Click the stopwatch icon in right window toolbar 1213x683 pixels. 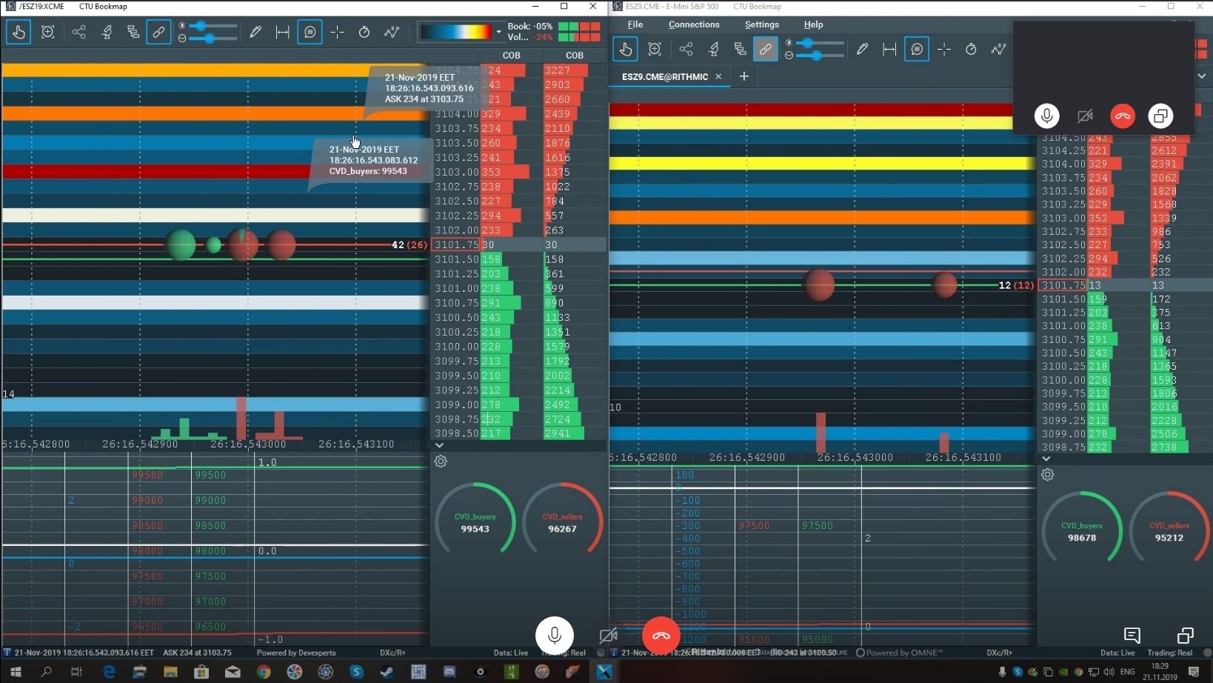click(971, 50)
